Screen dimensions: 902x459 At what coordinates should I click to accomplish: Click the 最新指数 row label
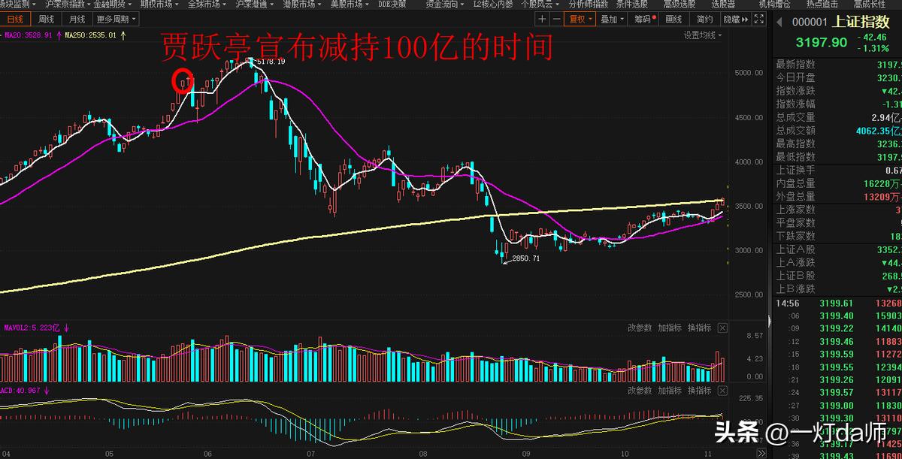[x=795, y=65]
